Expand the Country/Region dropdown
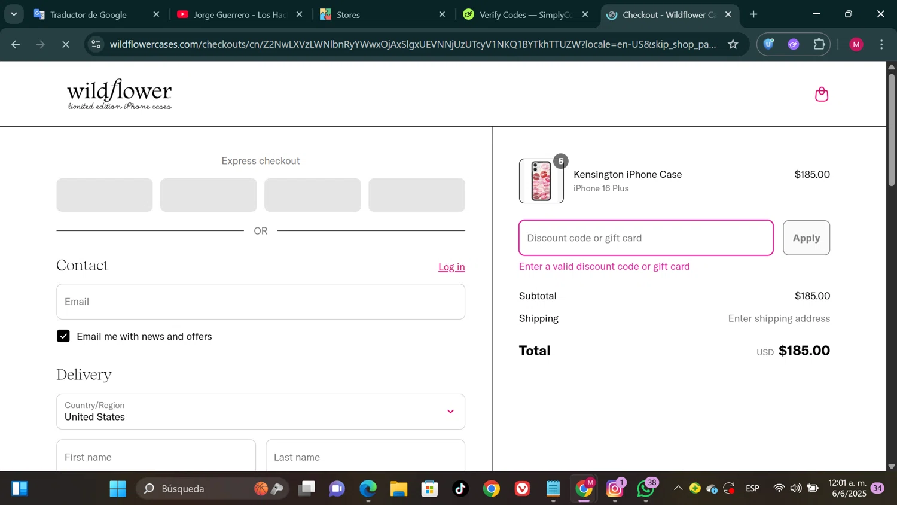The height and width of the screenshot is (505, 897). click(261, 412)
